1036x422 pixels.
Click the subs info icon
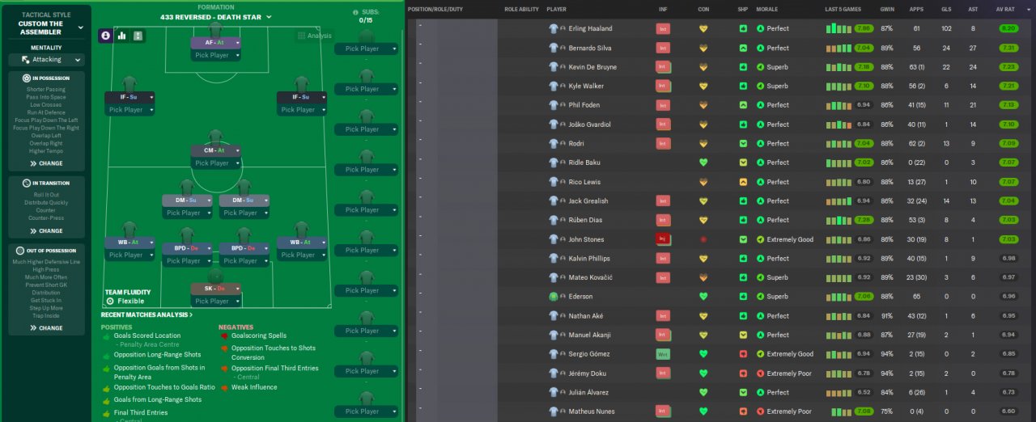355,13
